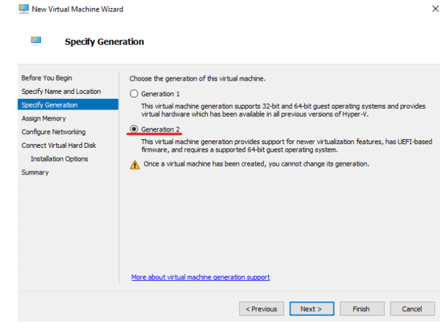Click the Previous button

coord(262,309)
